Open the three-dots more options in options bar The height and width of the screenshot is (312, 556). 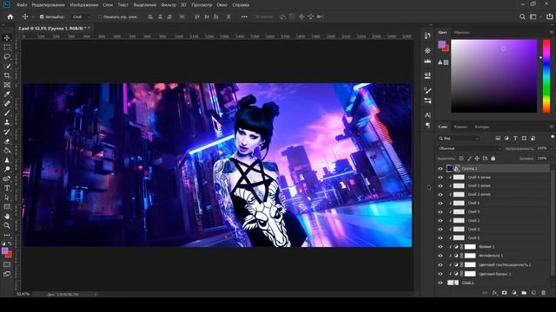244,16
